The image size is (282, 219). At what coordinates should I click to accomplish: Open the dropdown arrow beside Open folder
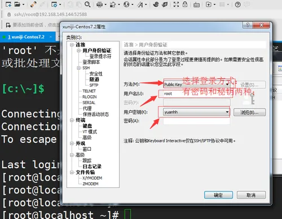click(x=23, y=5)
